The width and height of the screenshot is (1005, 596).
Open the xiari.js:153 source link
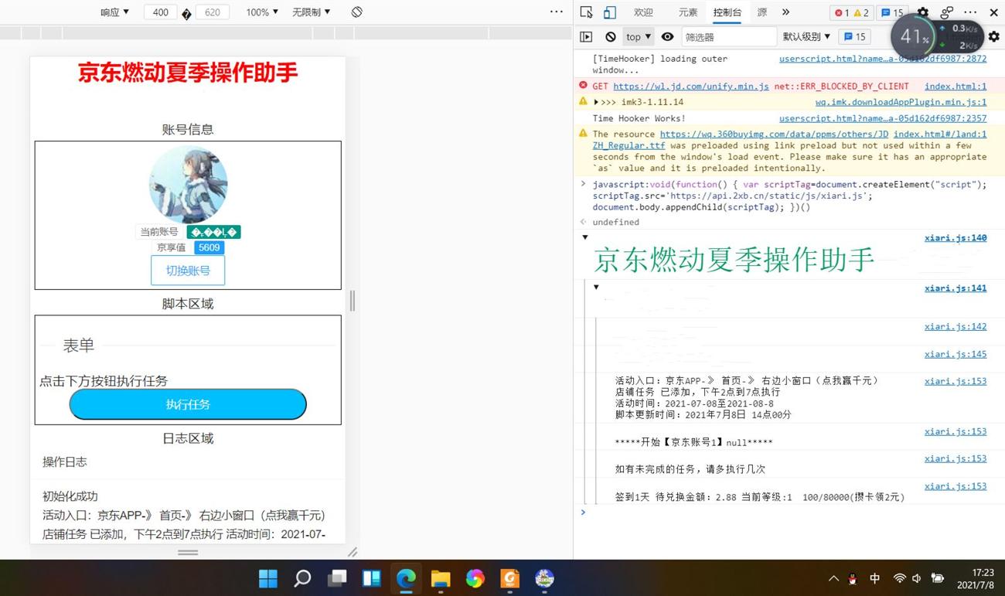[956, 381]
